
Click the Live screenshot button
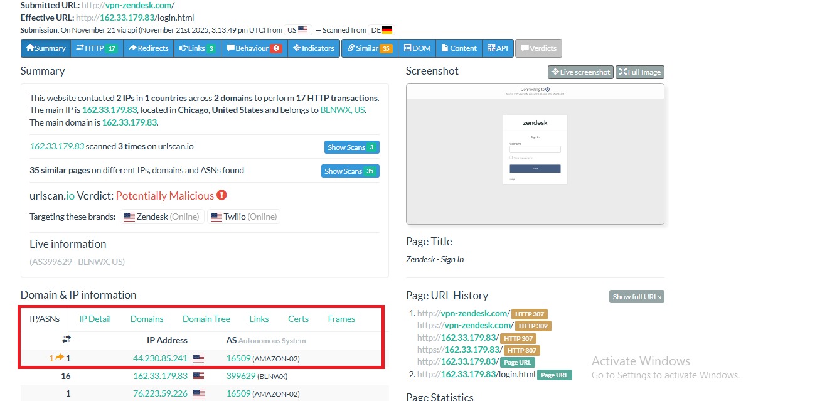click(580, 72)
